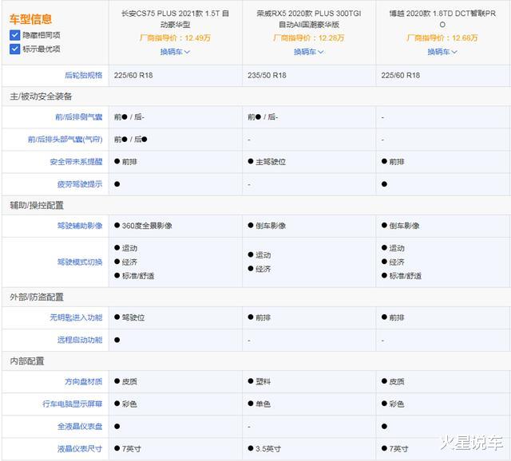Open 换辆车 dropdown under 荣威RX5

tap(308, 52)
